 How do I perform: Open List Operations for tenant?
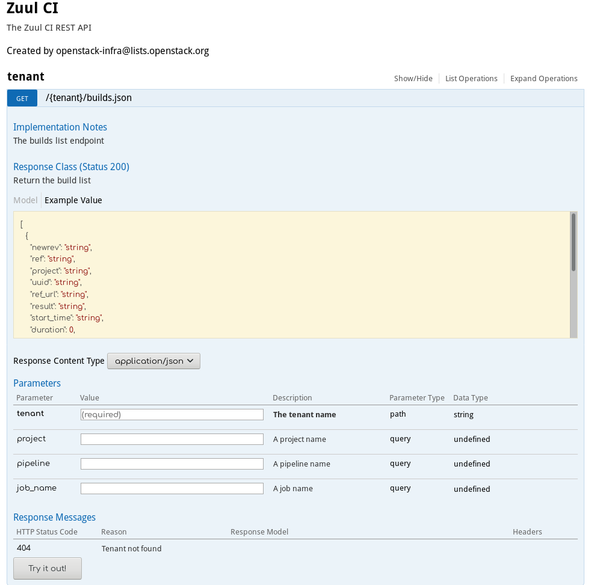tap(471, 78)
